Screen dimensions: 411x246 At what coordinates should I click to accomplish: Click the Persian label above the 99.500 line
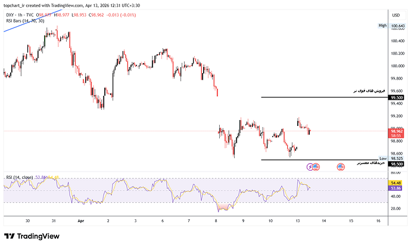[369, 91]
